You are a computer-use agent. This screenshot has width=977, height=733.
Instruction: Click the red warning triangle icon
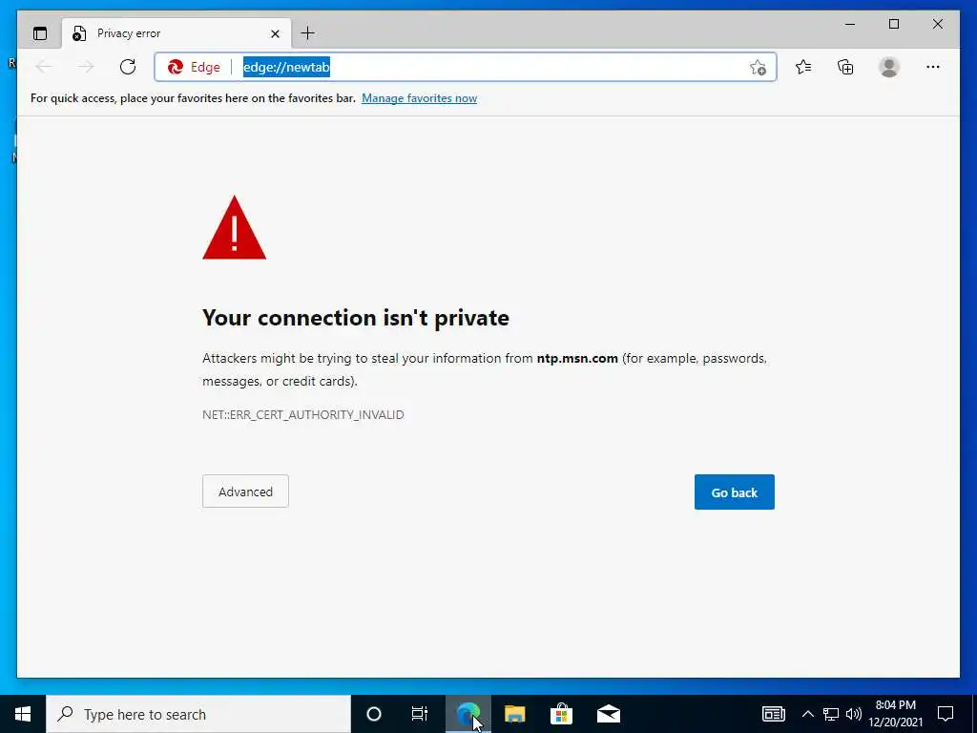click(x=235, y=228)
